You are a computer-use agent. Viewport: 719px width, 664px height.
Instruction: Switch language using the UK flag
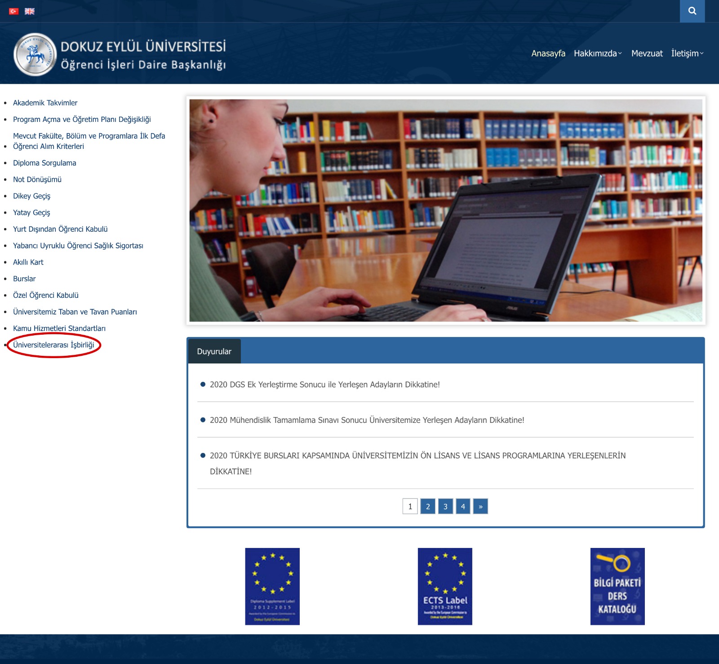tap(30, 11)
